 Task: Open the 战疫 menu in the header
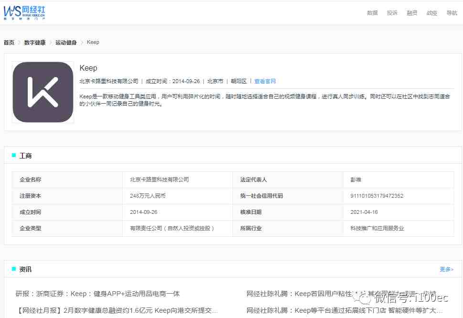click(431, 13)
